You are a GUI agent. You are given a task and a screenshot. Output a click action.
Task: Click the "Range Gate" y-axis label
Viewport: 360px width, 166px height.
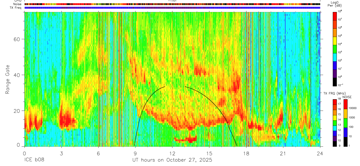(x=7, y=79)
